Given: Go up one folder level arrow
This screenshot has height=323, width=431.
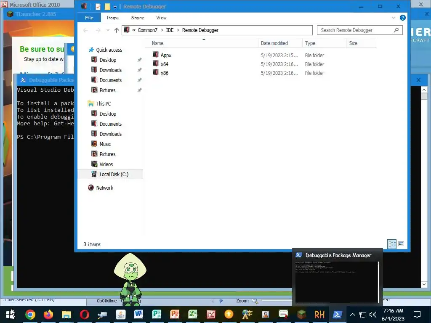Looking at the screenshot, I should click(117, 30).
